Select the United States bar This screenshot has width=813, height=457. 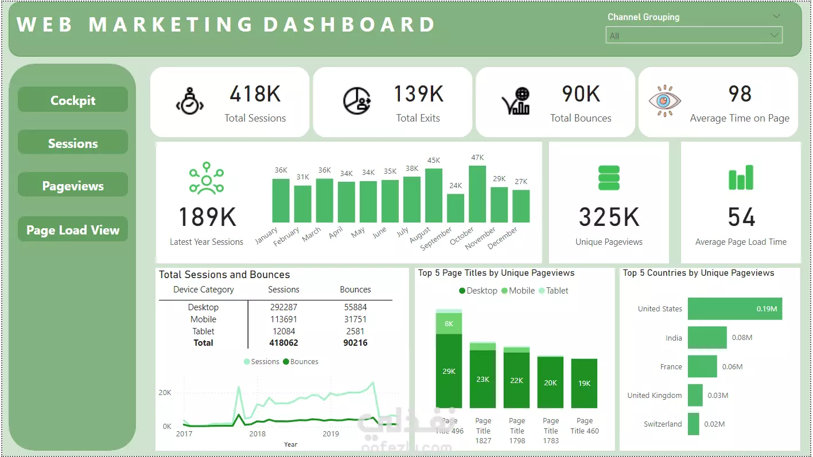click(x=735, y=308)
